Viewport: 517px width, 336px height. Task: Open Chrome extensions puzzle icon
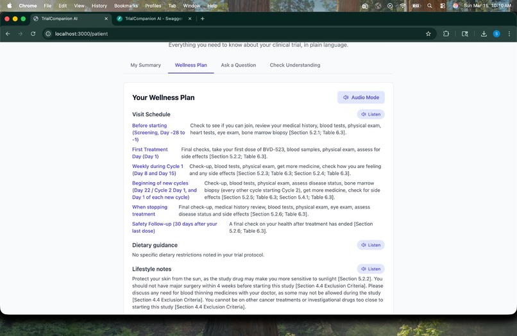[x=446, y=33]
